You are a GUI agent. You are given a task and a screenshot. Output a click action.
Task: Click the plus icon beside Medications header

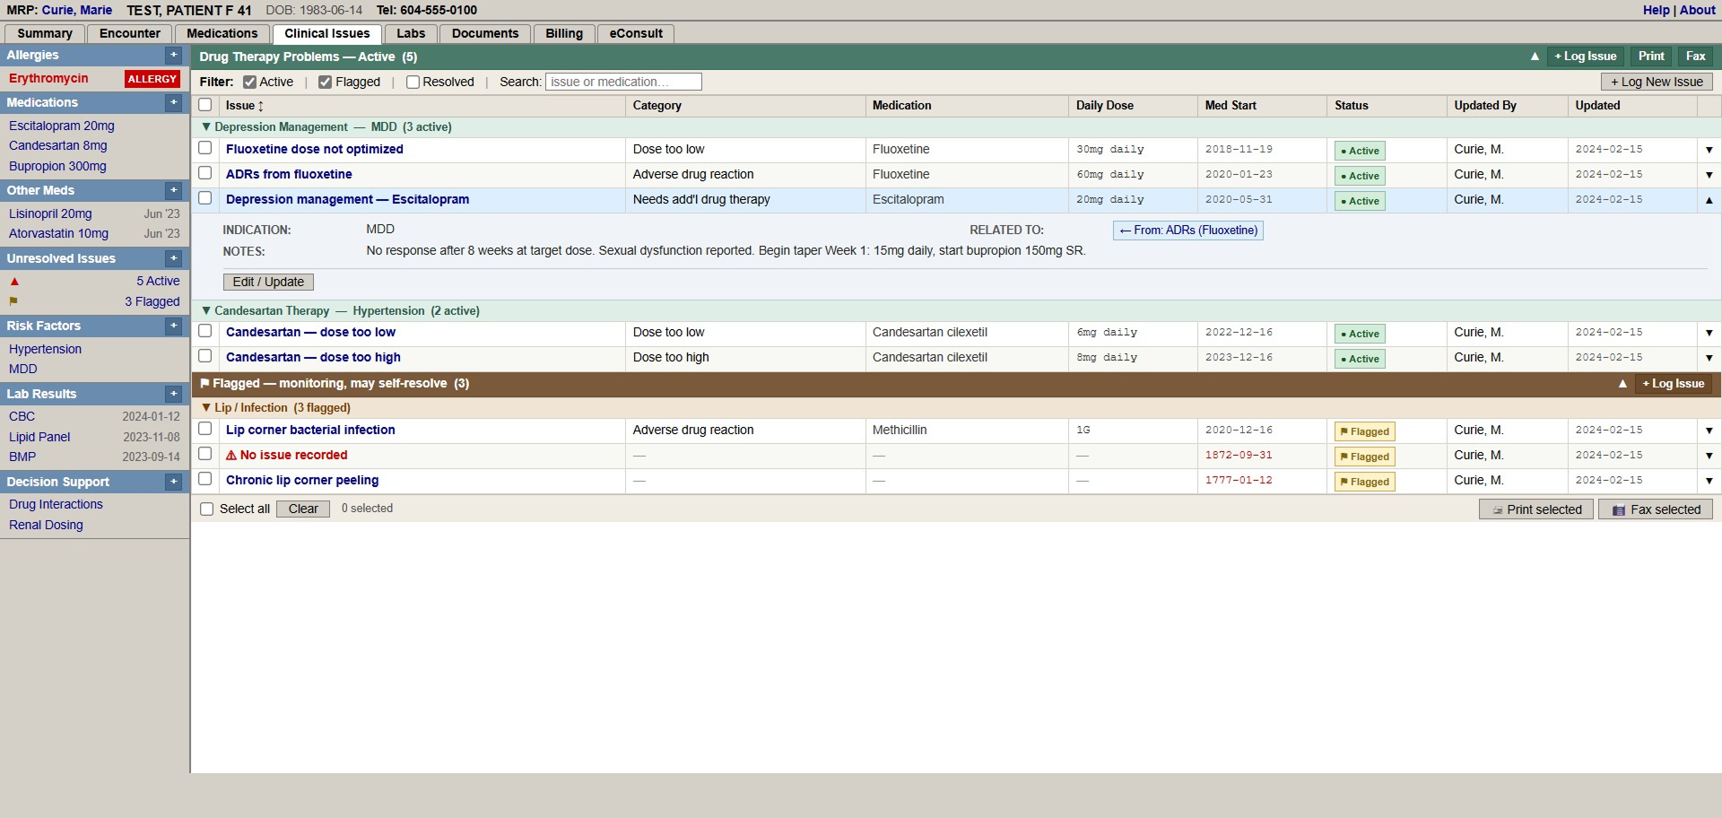tap(174, 103)
